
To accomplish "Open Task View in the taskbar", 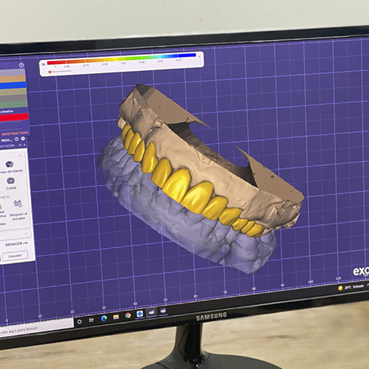I will (91, 320).
